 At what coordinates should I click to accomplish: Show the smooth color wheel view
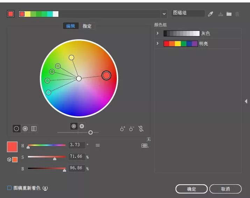(16, 129)
